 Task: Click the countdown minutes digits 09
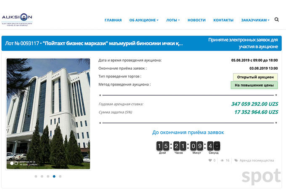pyautogui.click(x=197, y=146)
